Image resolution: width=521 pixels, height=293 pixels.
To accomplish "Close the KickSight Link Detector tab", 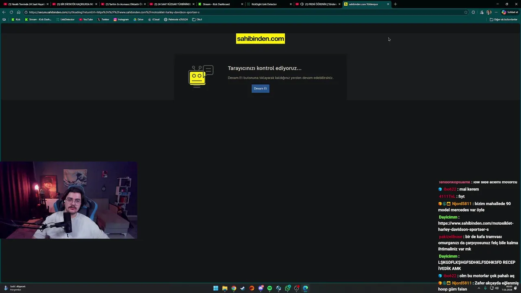I will (291, 4).
